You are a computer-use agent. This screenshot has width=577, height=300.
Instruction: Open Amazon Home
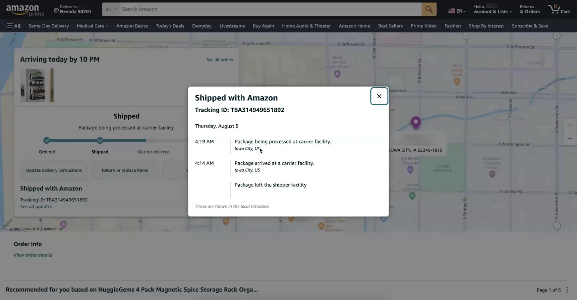(354, 26)
